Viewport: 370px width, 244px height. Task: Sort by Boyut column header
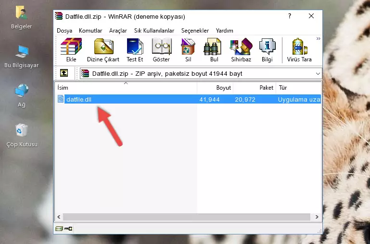coord(215,88)
